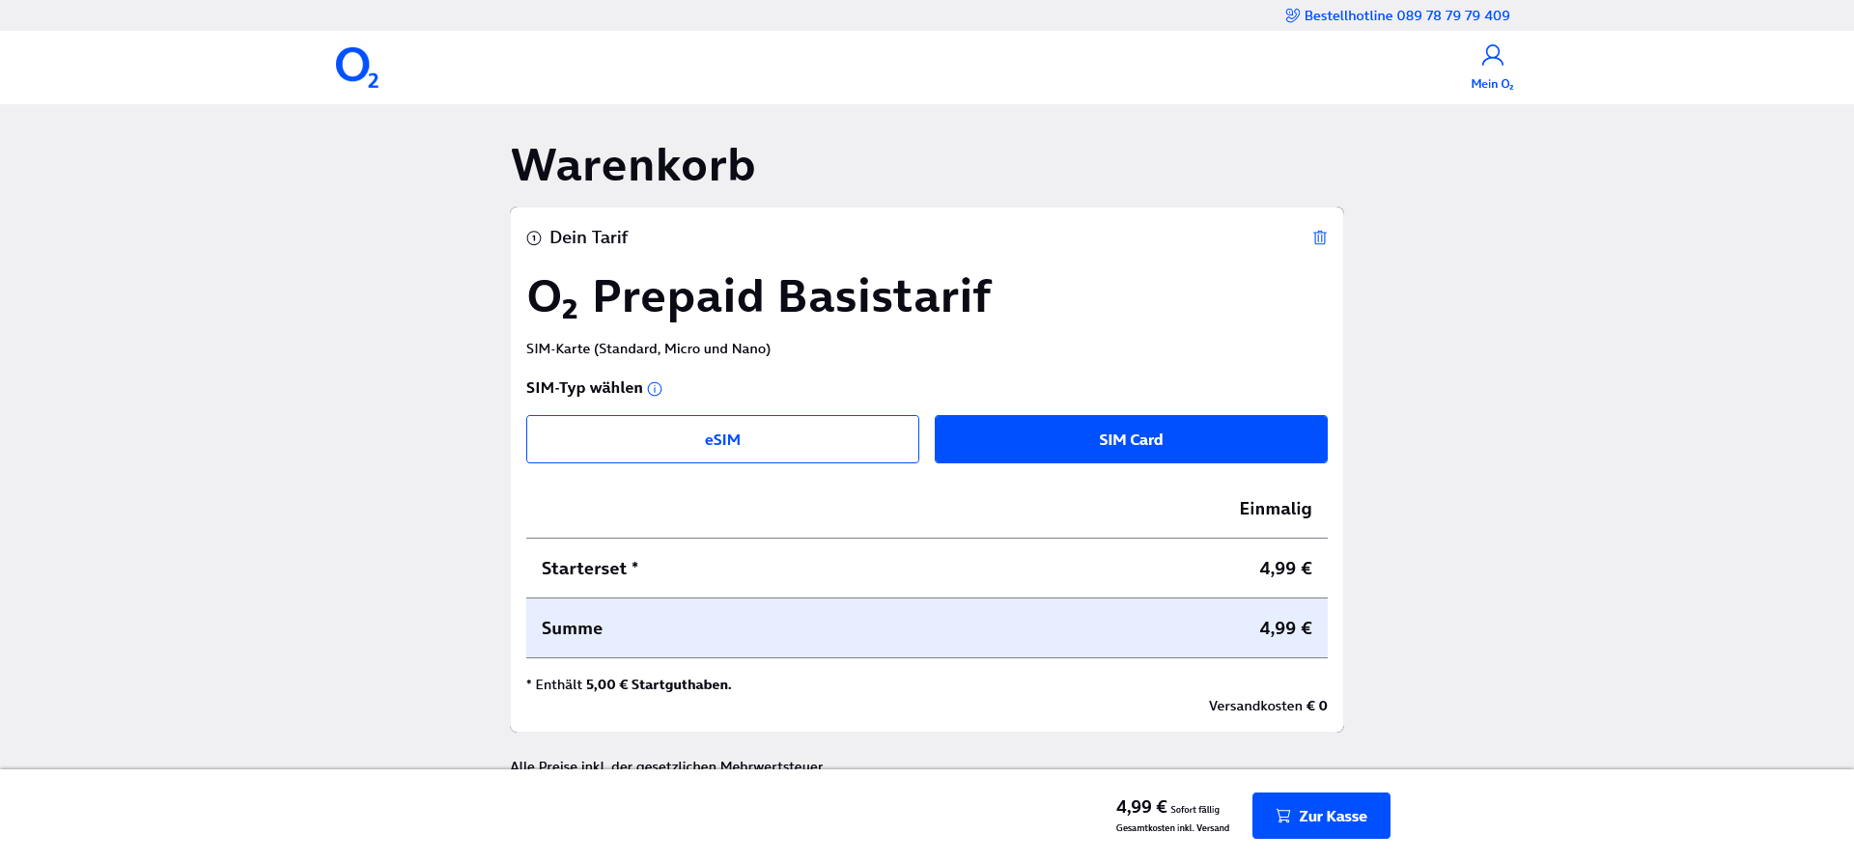This screenshot has width=1854, height=862.
Task: Click the O2 logo
Action: [x=357, y=68]
